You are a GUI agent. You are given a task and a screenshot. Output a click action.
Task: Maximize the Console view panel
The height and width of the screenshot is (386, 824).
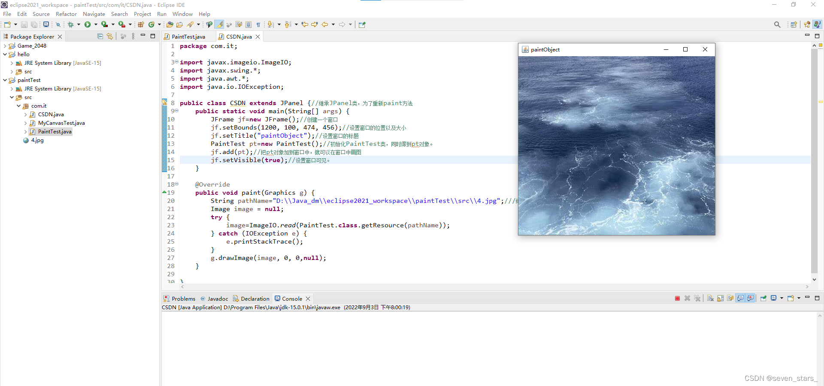click(x=817, y=298)
